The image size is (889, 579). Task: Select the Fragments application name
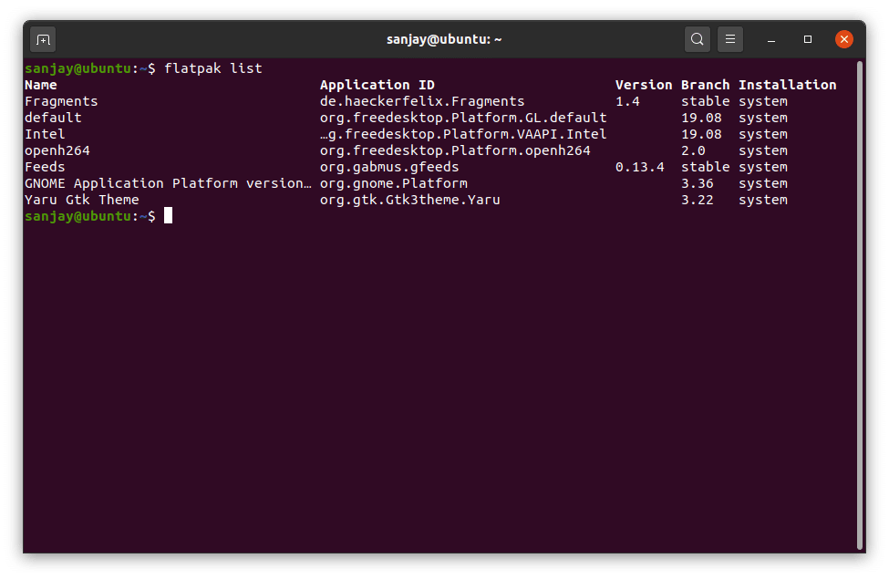tap(61, 101)
